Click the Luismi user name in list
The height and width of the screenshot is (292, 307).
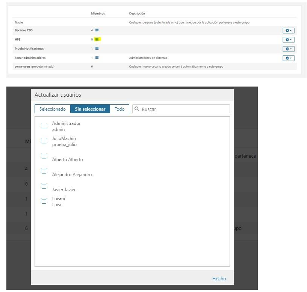pyautogui.click(x=59, y=198)
